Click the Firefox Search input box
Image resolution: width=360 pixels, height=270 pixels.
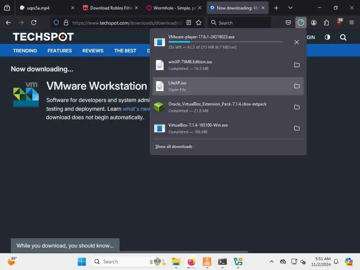pos(239,23)
